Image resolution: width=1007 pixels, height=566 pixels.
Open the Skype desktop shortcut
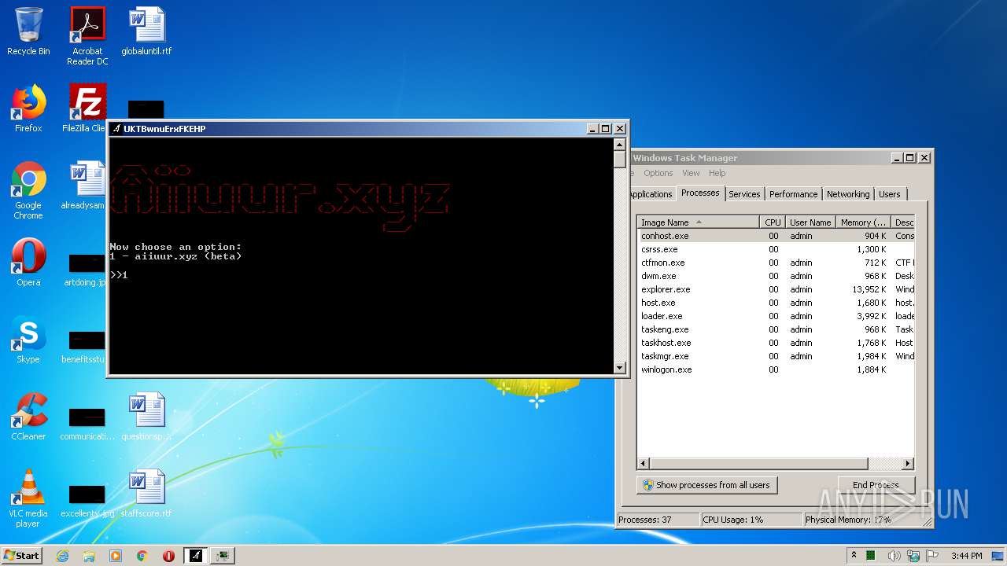tap(28, 340)
